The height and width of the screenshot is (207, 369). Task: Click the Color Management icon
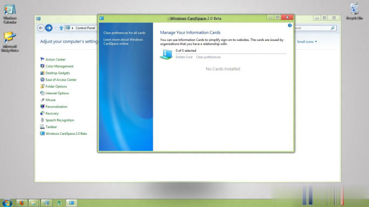coord(43,66)
